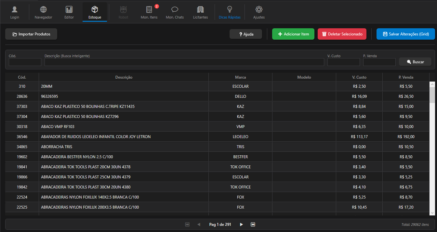Open the Editor chart icon
The width and height of the screenshot is (437, 232).
click(x=69, y=10)
